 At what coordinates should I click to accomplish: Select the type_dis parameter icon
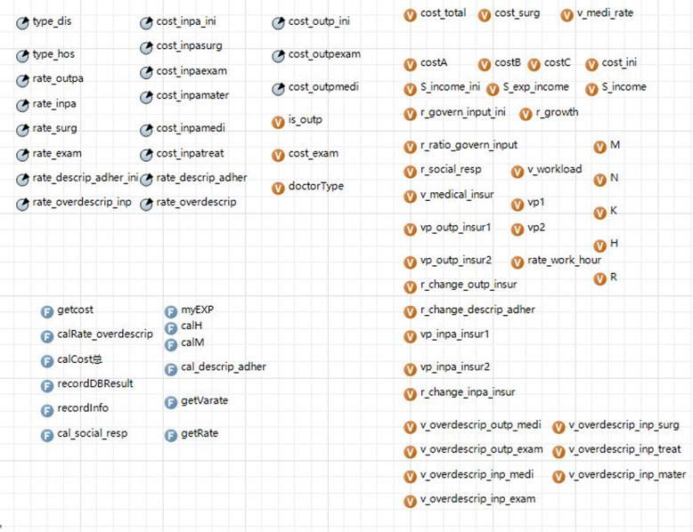coord(22,21)
